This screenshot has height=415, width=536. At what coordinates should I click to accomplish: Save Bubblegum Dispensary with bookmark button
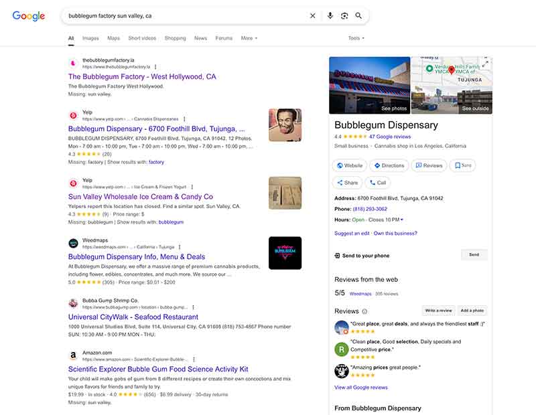point(462,165)
